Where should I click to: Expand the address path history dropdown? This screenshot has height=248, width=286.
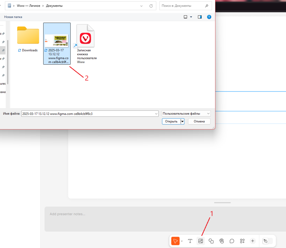coord(141,6)
